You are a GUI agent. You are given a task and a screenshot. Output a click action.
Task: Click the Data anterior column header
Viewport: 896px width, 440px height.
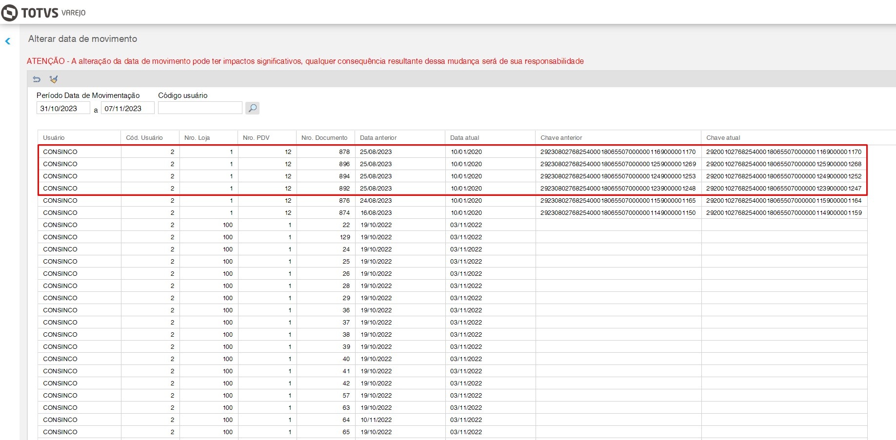[x=400, y=137]
